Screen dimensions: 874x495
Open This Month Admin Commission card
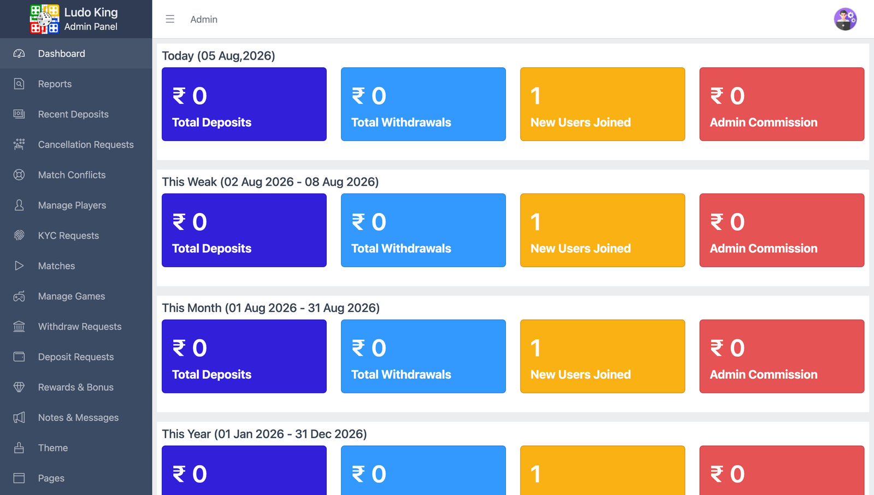[782, 356]
